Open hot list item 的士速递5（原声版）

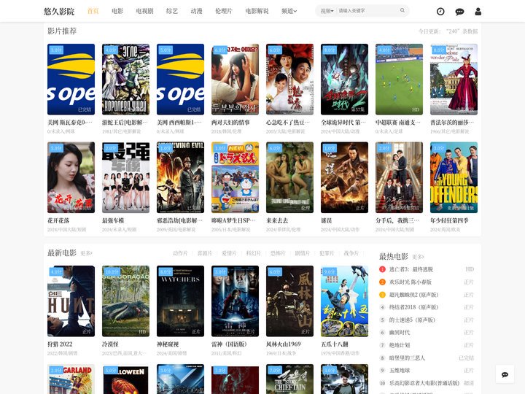pyautogui.click(x=412, y=320)
